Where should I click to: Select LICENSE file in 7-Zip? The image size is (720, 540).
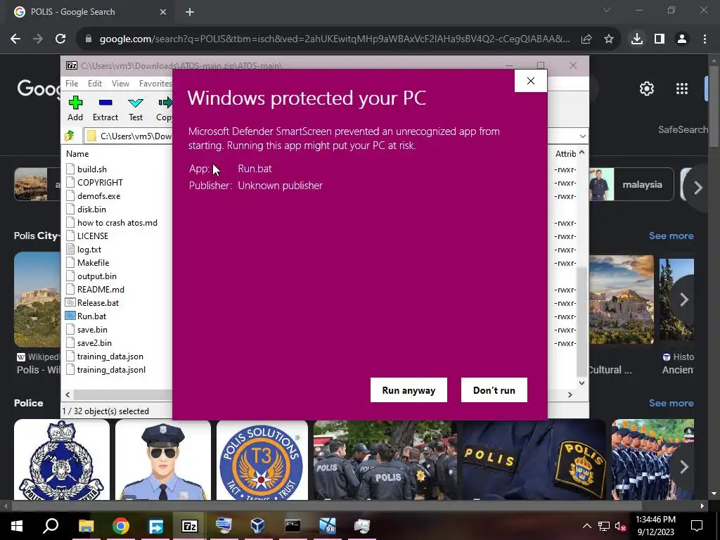point(93,236)
